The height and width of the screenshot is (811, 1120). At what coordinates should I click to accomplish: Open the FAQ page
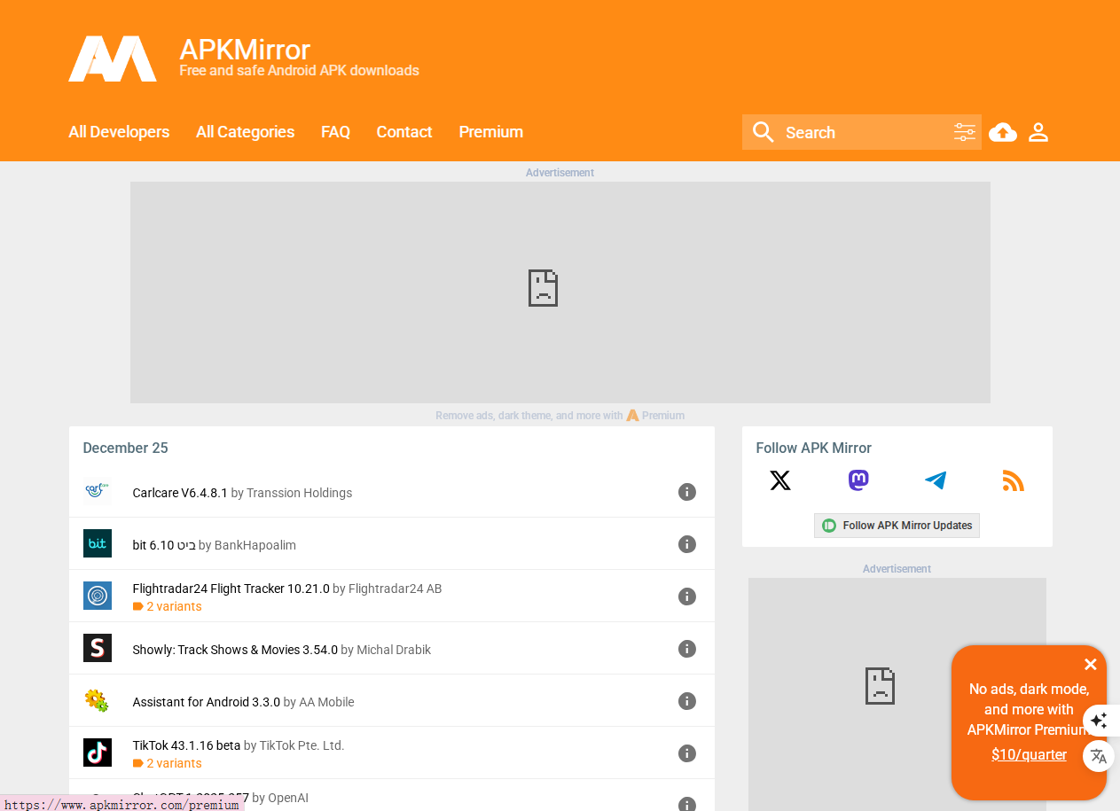tap(335, 132)
